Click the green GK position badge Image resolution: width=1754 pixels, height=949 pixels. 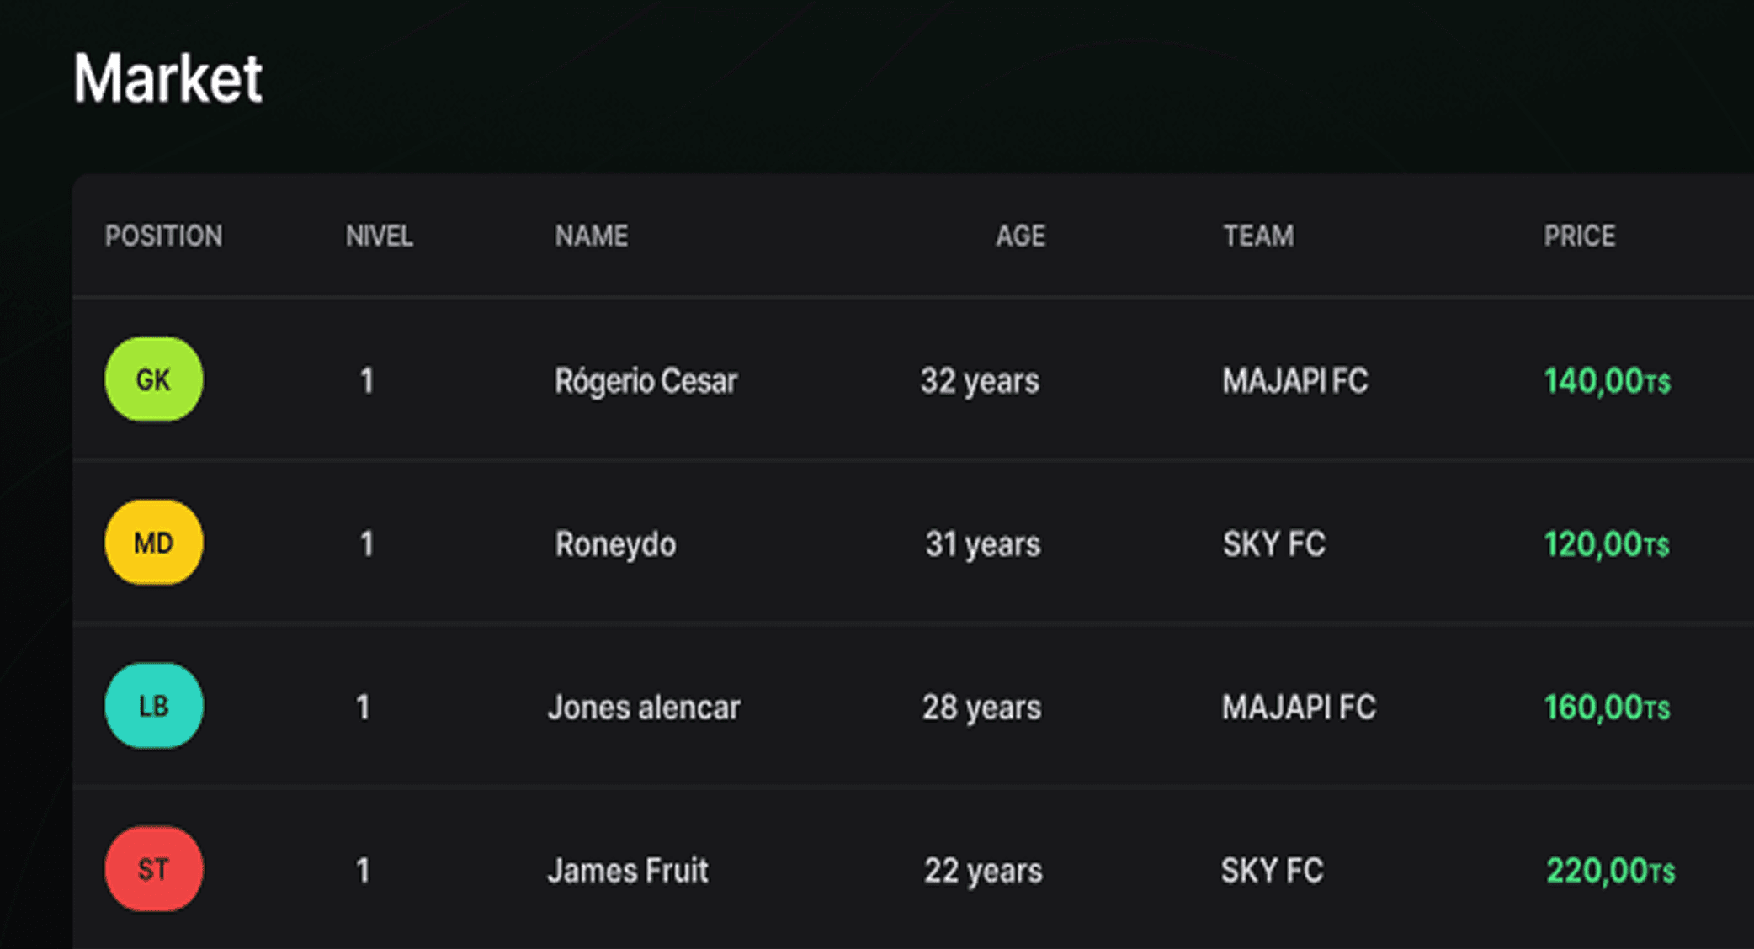click(x=154, y=379)
